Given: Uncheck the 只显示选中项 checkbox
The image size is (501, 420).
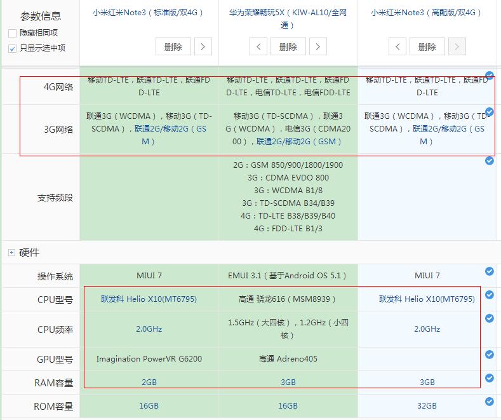Looking at the screenshot, I should tap(12, 48).
